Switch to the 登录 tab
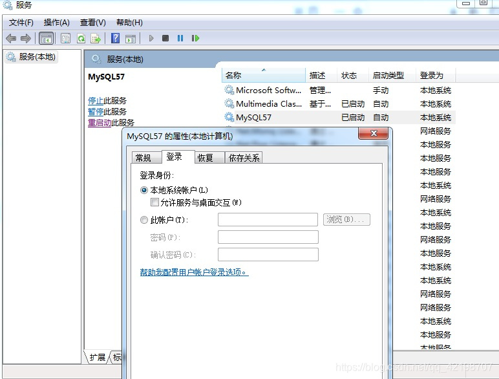 178,157
